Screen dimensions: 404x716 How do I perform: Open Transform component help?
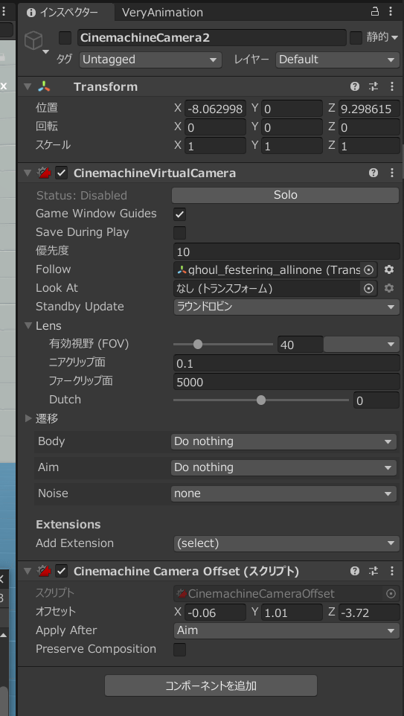tap(355, 87)
